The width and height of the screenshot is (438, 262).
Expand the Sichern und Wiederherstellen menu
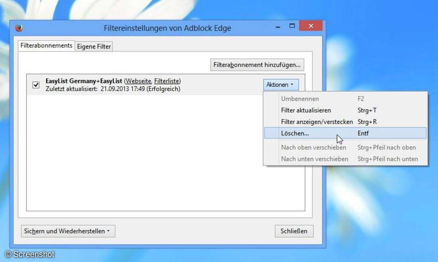click(x=68, y=231)
